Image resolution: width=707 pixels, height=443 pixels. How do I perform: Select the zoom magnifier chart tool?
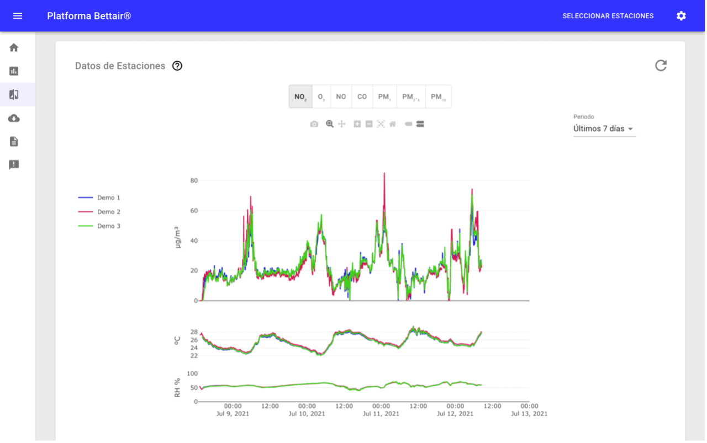pos(330,124)
